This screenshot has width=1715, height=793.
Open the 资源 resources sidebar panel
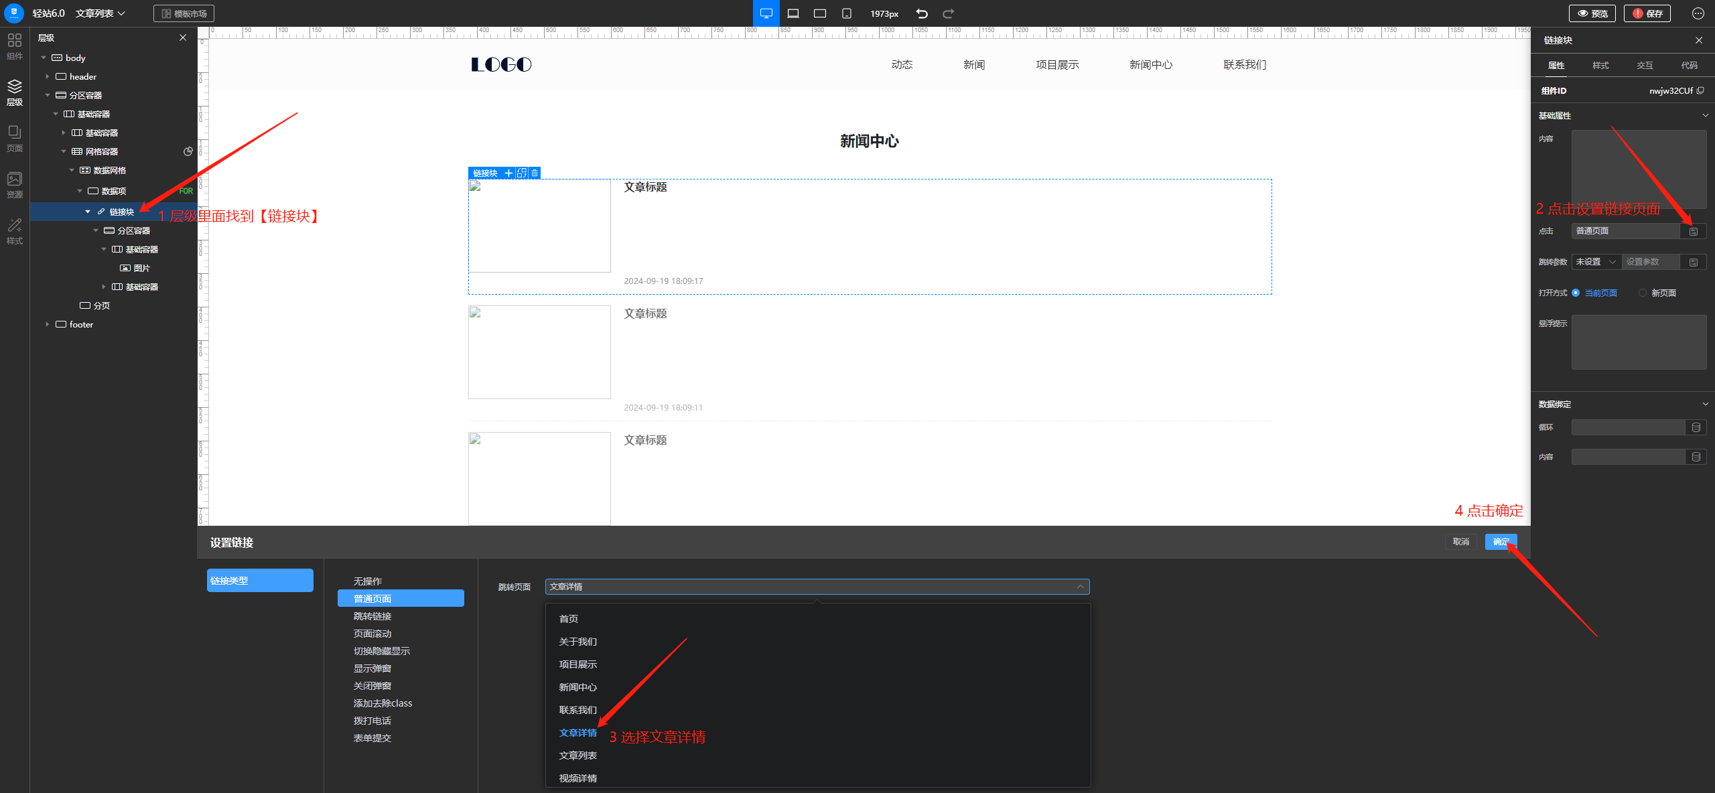tap(14, 185)
